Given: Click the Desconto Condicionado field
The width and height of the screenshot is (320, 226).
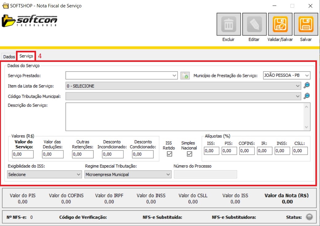Looking at the screenshot, I should pos(143,154).
